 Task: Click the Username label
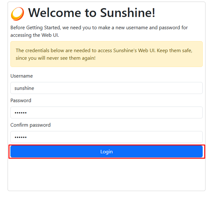(21, 76)
